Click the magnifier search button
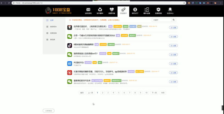 tap(174, 20)
